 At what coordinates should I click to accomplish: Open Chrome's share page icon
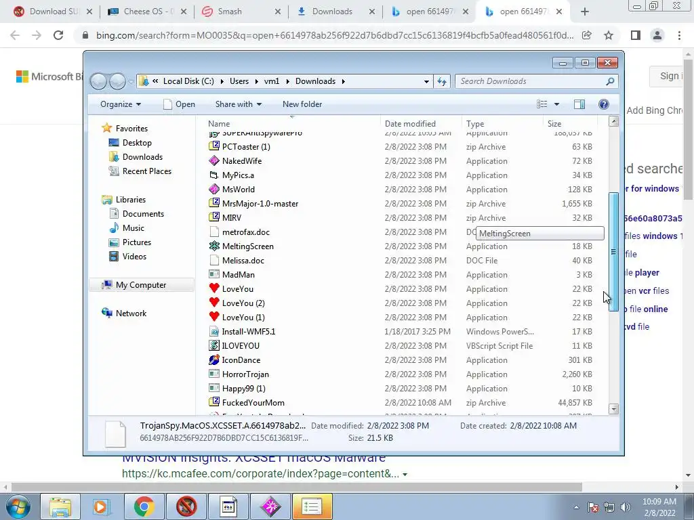click(587, 35)
